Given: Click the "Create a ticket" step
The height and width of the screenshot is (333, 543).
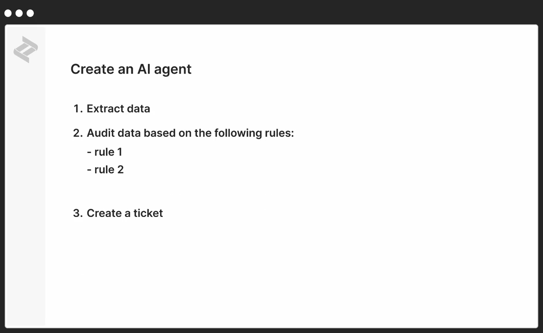Looking at the screenshot, I should 125,213.
